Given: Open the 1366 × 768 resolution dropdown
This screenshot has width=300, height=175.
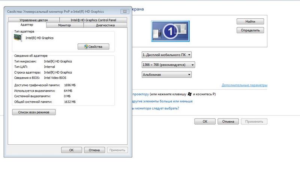Looking at the screenshot, I should [168, 65].
